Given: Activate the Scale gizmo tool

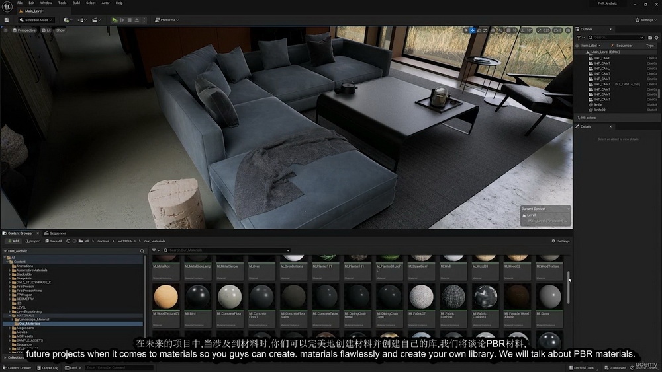Looking at the screenshot, I should (485, 30).
